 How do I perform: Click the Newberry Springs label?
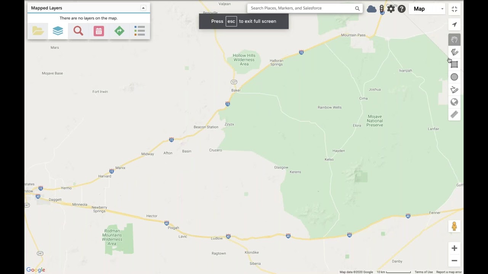click(99, 209)
